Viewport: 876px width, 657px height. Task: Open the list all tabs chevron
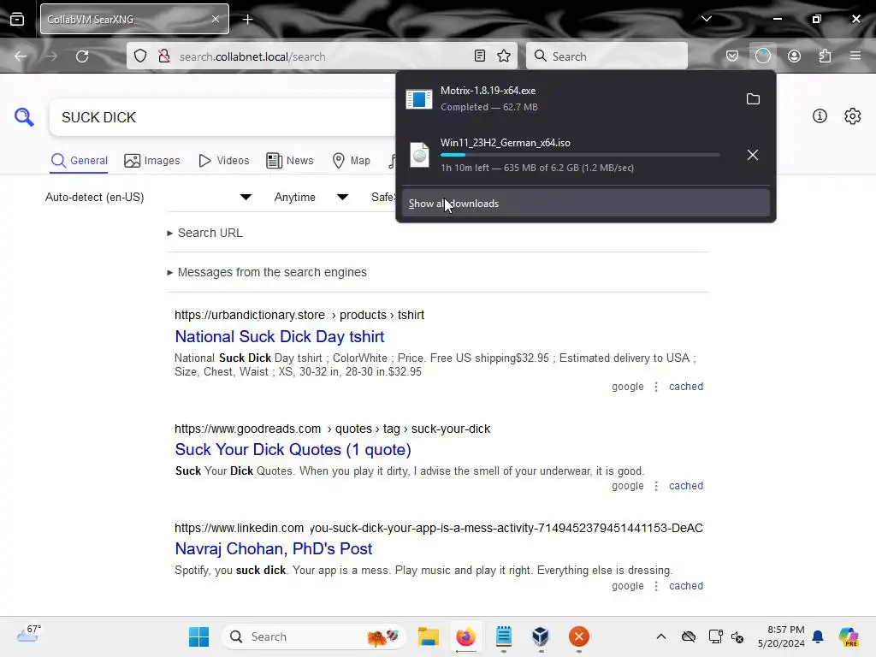pos(706,19)
